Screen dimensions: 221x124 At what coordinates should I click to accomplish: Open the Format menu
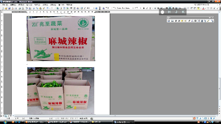(x=37, y=4)
